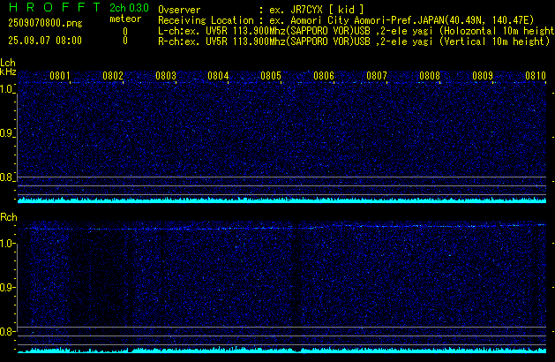Screen dimensions: 555x362
Task: Click the Lch 0.9 kHz axis label
Action: 6,133
